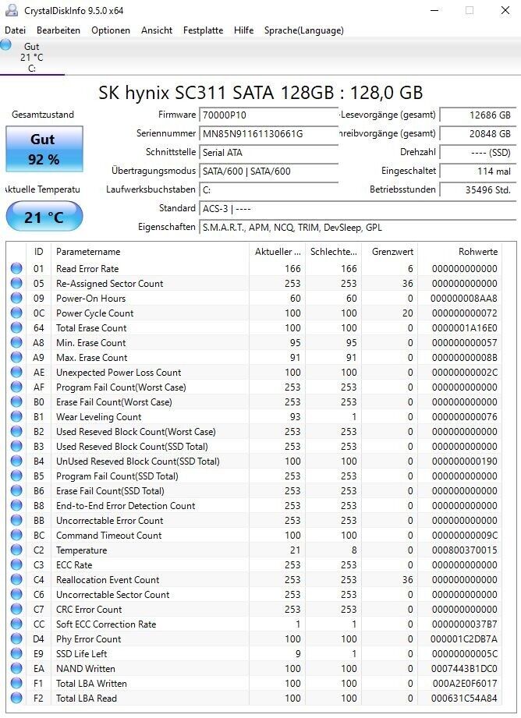521x718 pixels.
Task: Open the Ansicht menu
Action: pos(157,30)
